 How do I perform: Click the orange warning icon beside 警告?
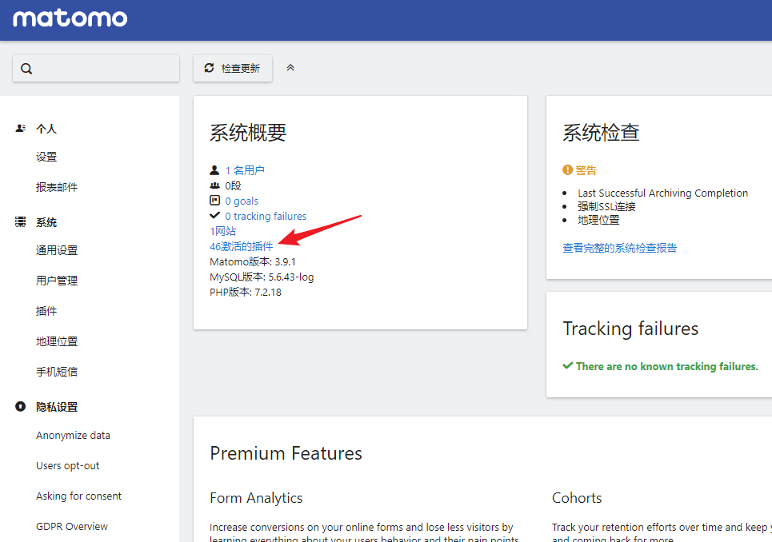tap(568, 170)
